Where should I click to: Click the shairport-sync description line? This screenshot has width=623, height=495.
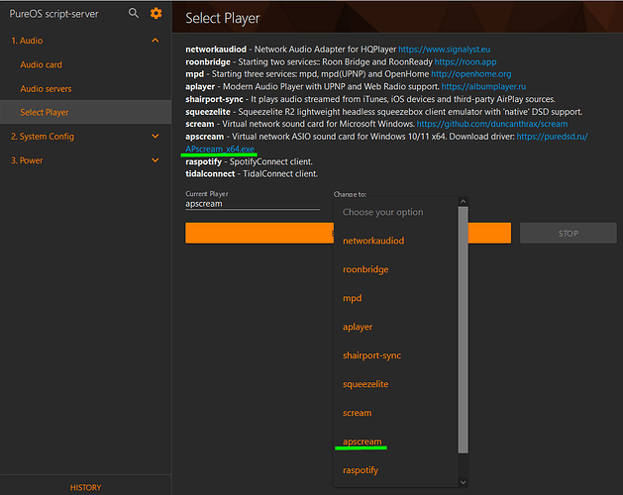click(x=370, y=99)
